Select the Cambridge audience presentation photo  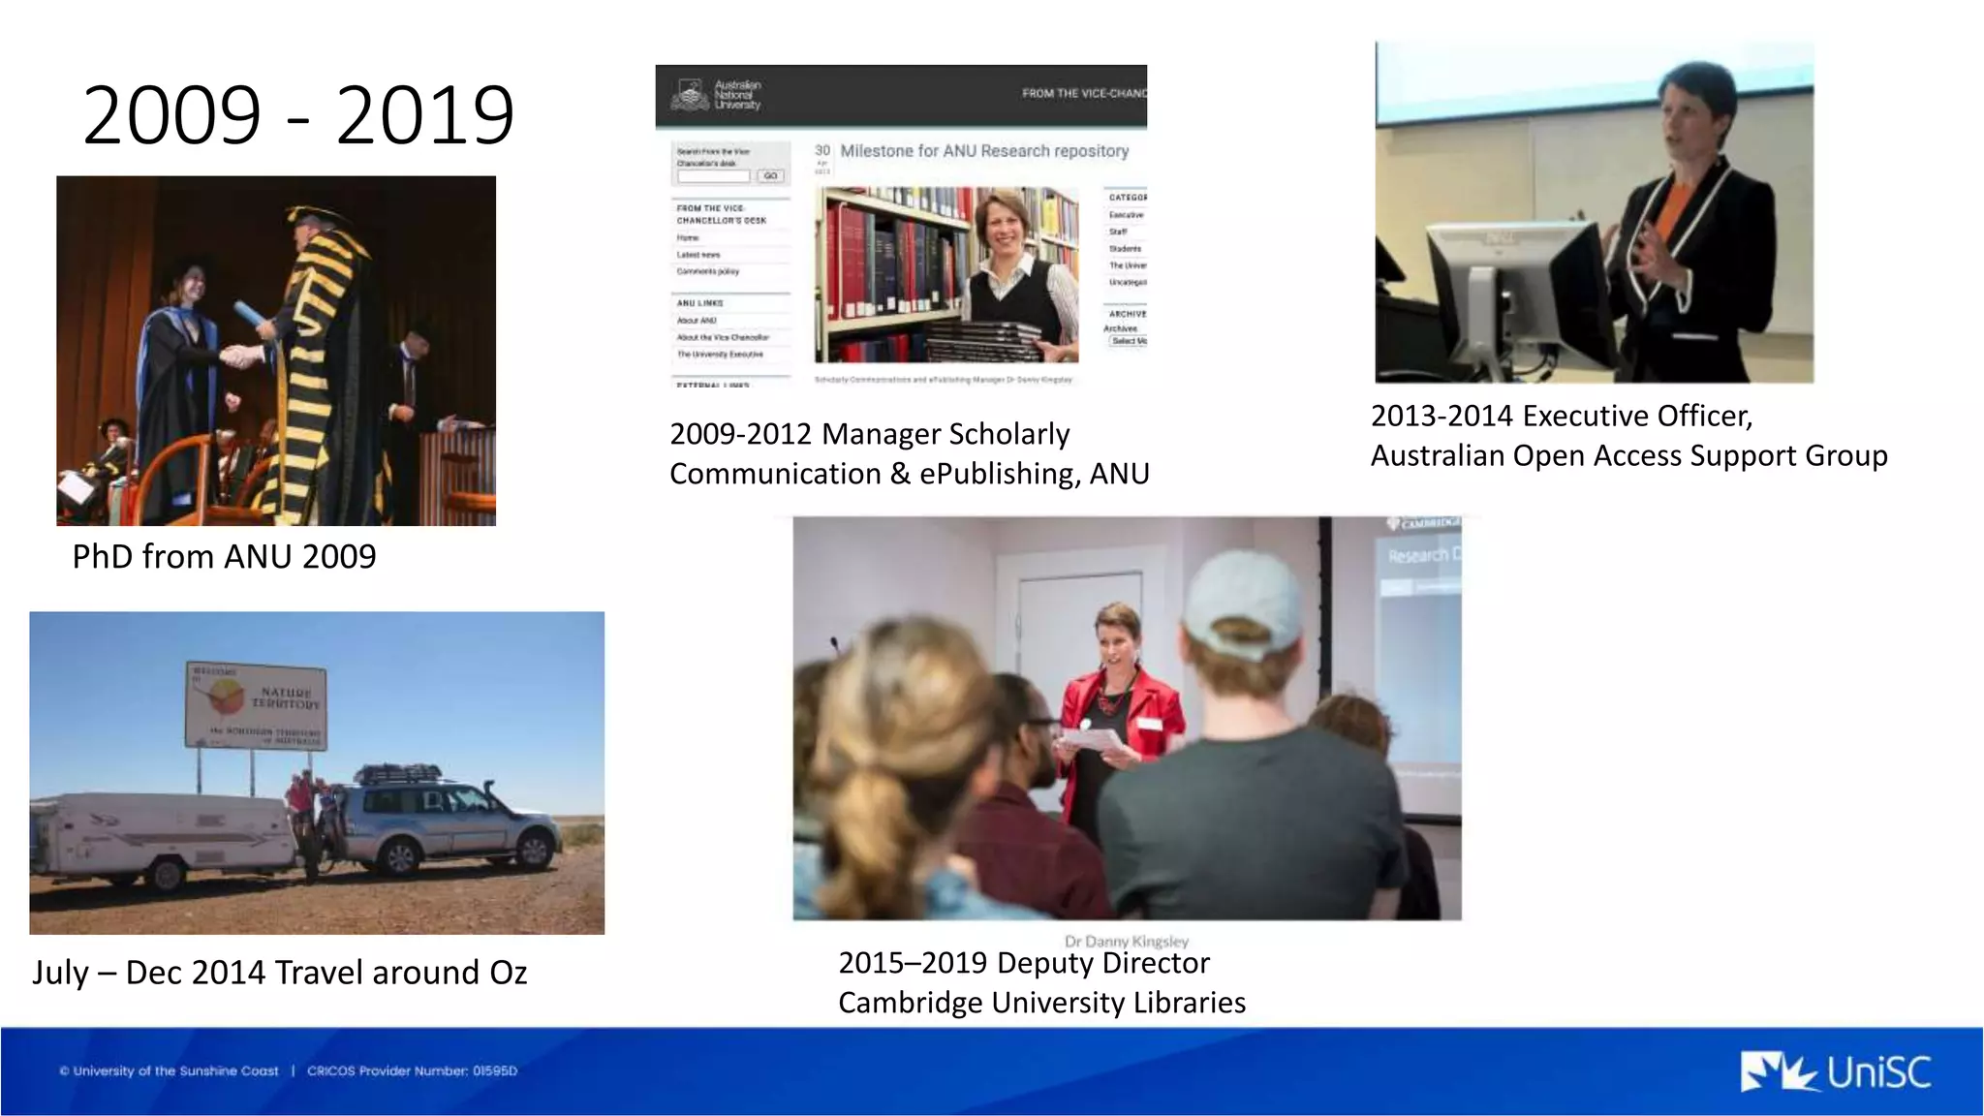[1127, 718]
